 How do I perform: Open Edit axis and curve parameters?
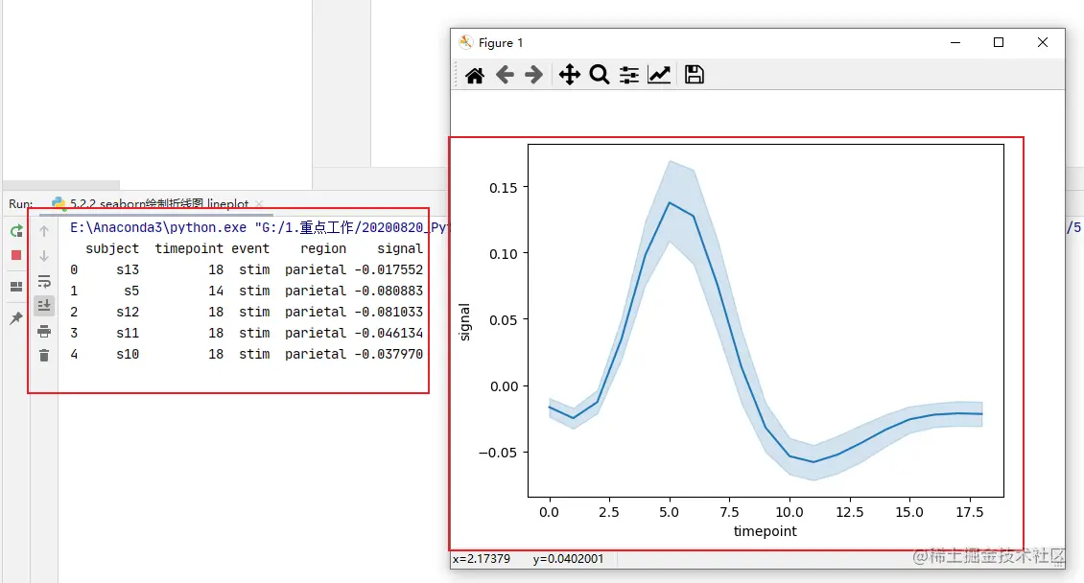[x=659, y=75]
